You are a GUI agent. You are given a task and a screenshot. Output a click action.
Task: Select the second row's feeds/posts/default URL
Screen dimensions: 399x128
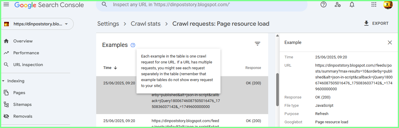click(185, 123)
